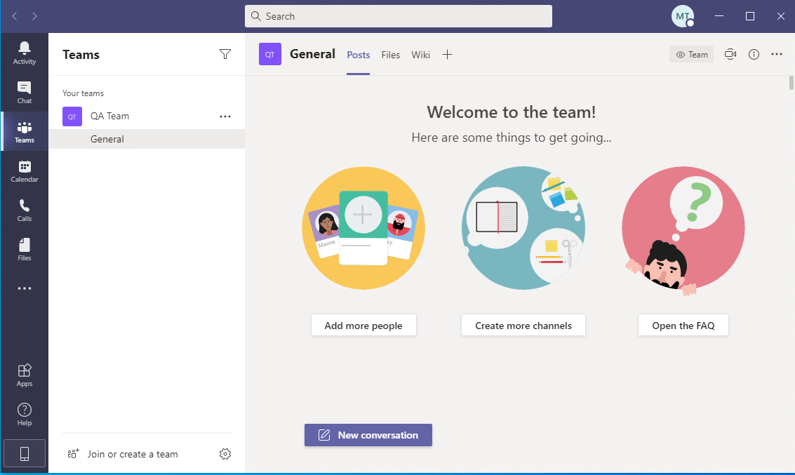The width and height of the screenshot is (795, 475).
Task: Switch to the Files tab
Action: [x=391, y=55]
